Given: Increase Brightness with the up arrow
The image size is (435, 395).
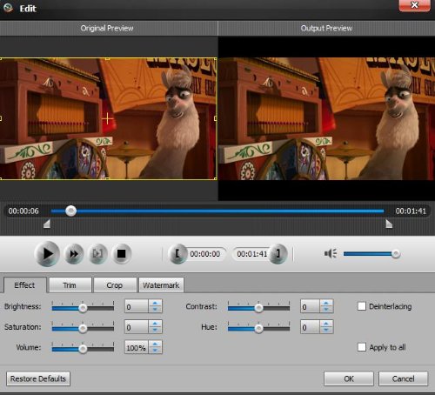Looking at the screenshot, I should click(155, 303).
